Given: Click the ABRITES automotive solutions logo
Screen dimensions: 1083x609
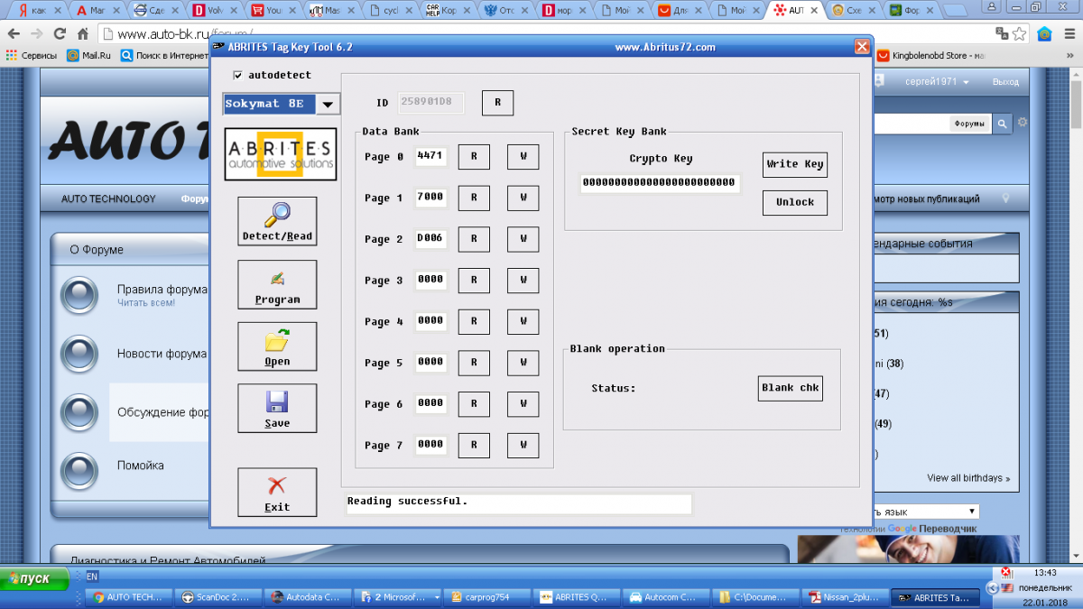Looking at the screenshot, I should coord(280,153).
